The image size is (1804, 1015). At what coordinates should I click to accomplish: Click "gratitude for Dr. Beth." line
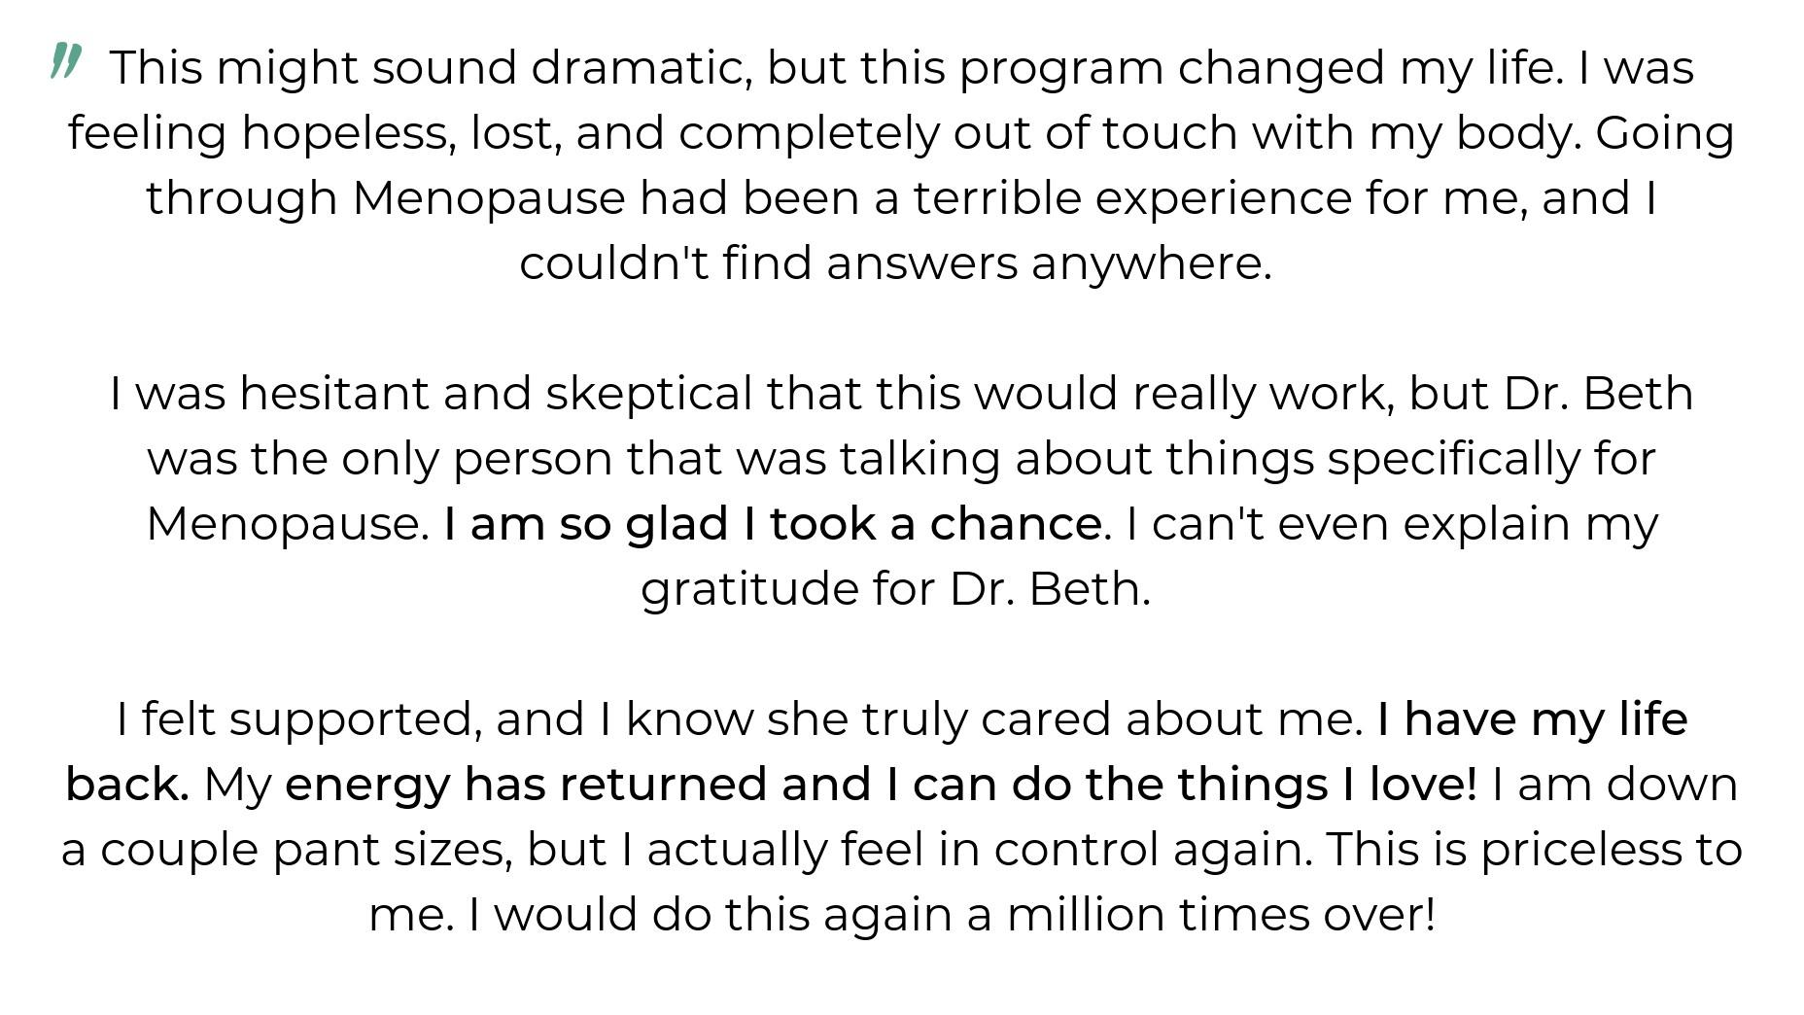coord(895,589)
